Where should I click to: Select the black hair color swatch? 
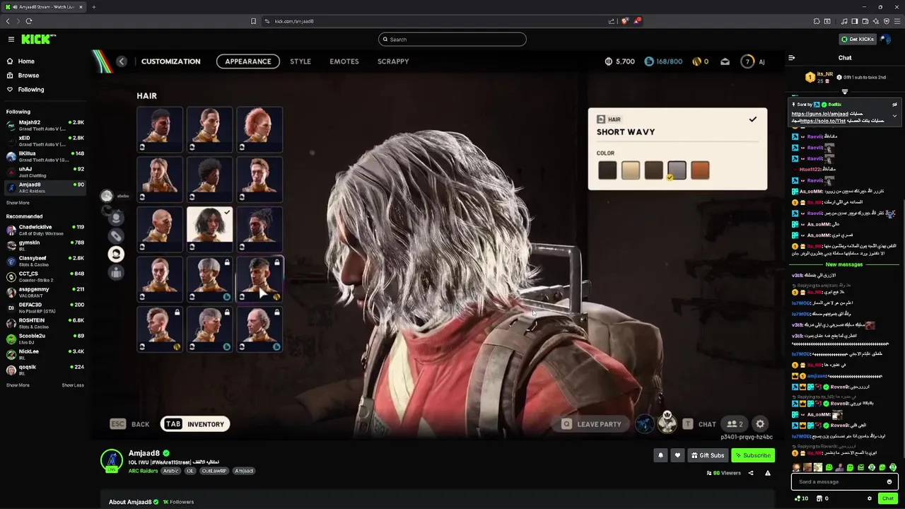(x=607, y=170)
